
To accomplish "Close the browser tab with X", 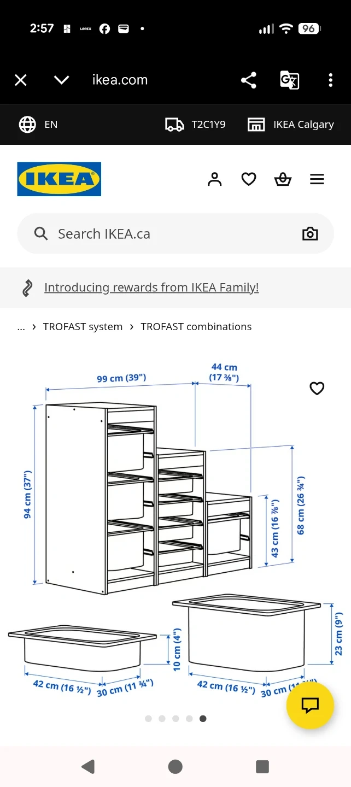I will 21,80.
